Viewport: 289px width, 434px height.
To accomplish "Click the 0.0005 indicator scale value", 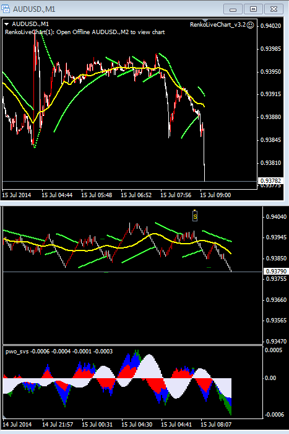I will pyautogui.click(x=274, y=350).
